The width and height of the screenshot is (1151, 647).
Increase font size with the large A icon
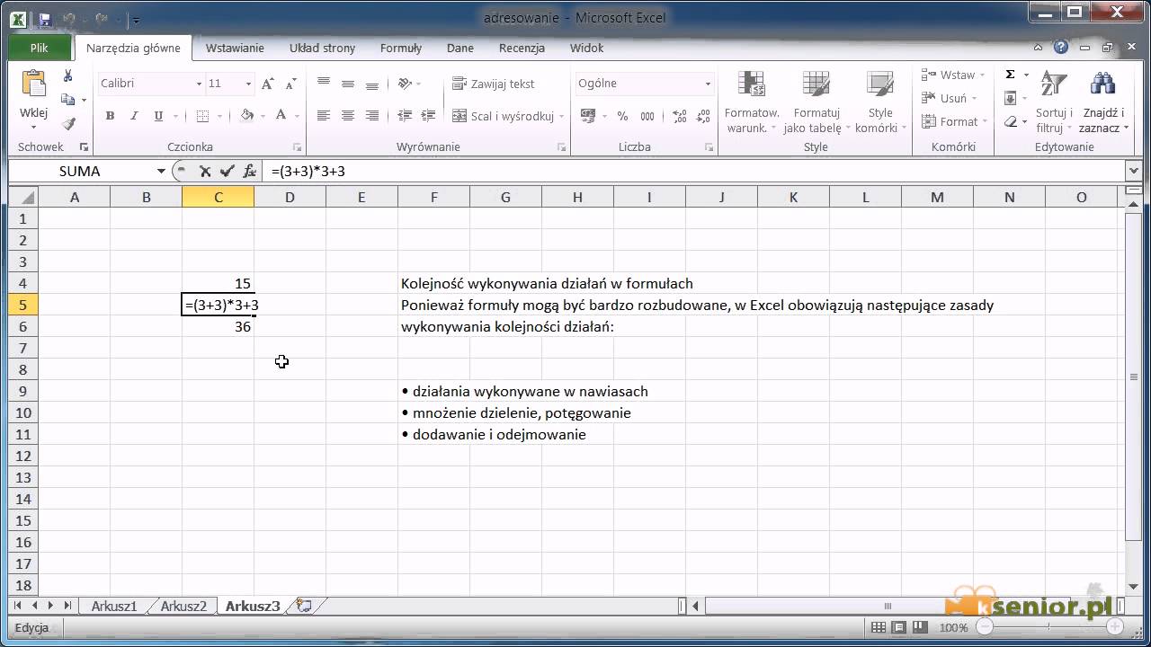coord(267,84)
